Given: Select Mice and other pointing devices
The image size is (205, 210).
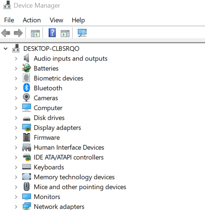Looking at the screenshot, I should click(x=80, y=187).
